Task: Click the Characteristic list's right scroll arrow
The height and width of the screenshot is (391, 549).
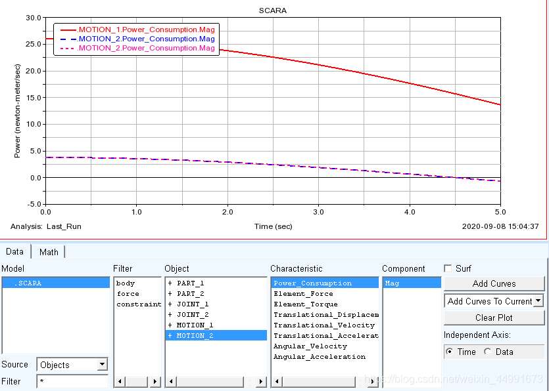Action: click(373, 381)
